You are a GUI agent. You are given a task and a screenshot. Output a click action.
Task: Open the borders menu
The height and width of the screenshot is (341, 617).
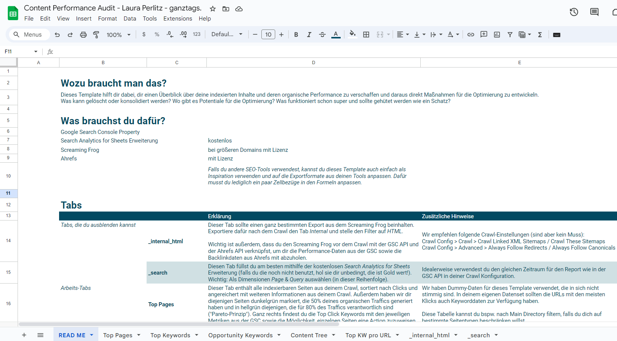(366, 34)
